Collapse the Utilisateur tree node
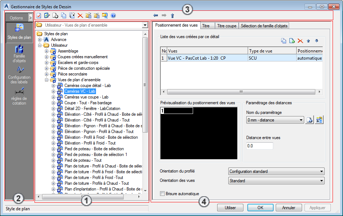 coord(40,45)
